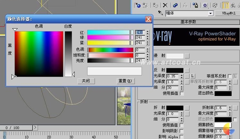This screenshot has width=240, height=139.
Task: Click reflection 退出颜色 black swatch
Action: click(223, 93)
